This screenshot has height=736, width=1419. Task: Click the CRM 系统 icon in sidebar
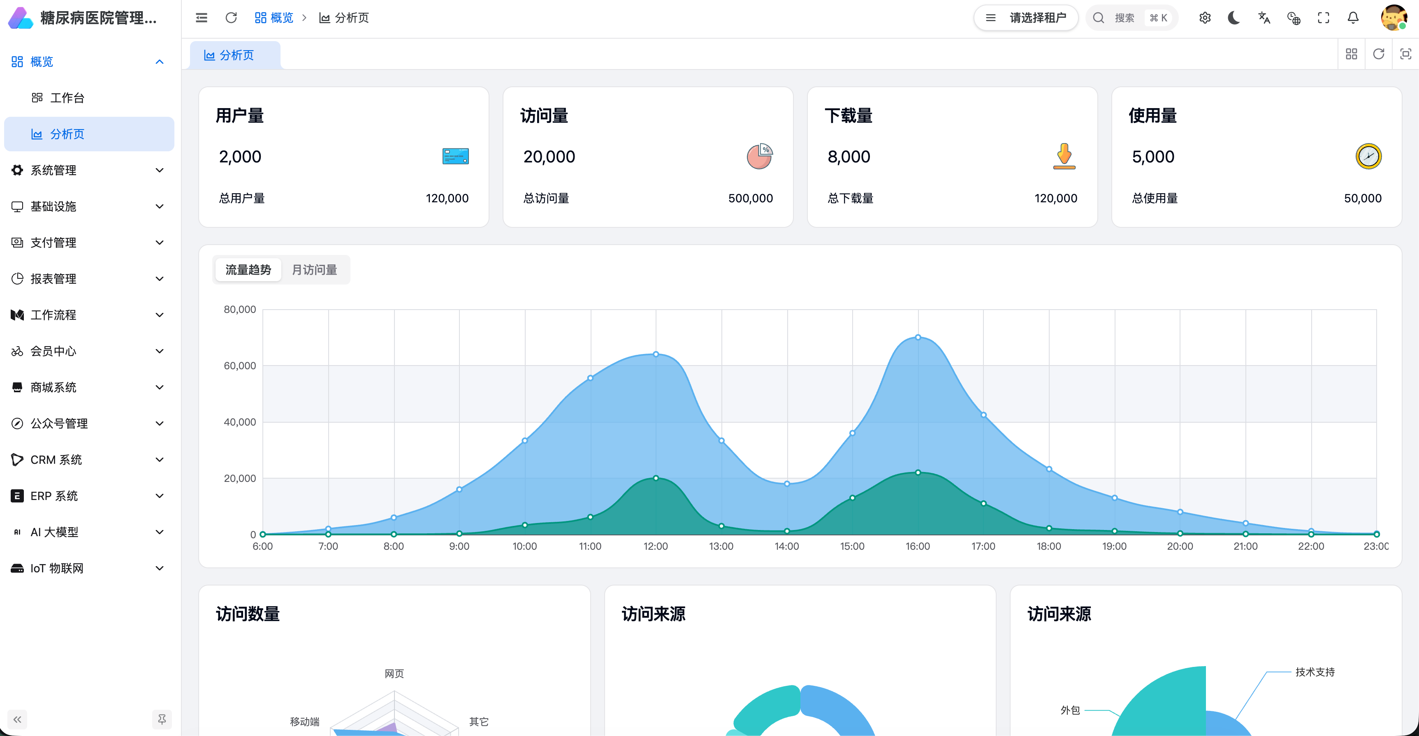point(17,460)
